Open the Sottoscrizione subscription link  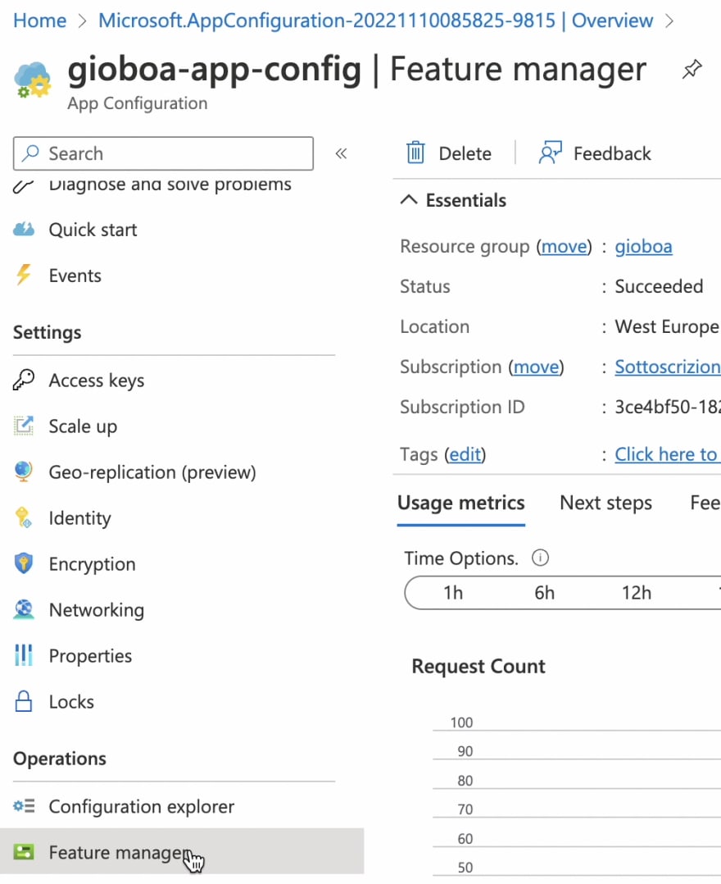point(668,367)
